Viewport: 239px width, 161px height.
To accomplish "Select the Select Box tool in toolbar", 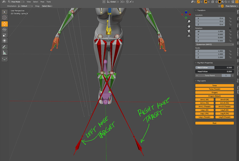I will 5,12.
